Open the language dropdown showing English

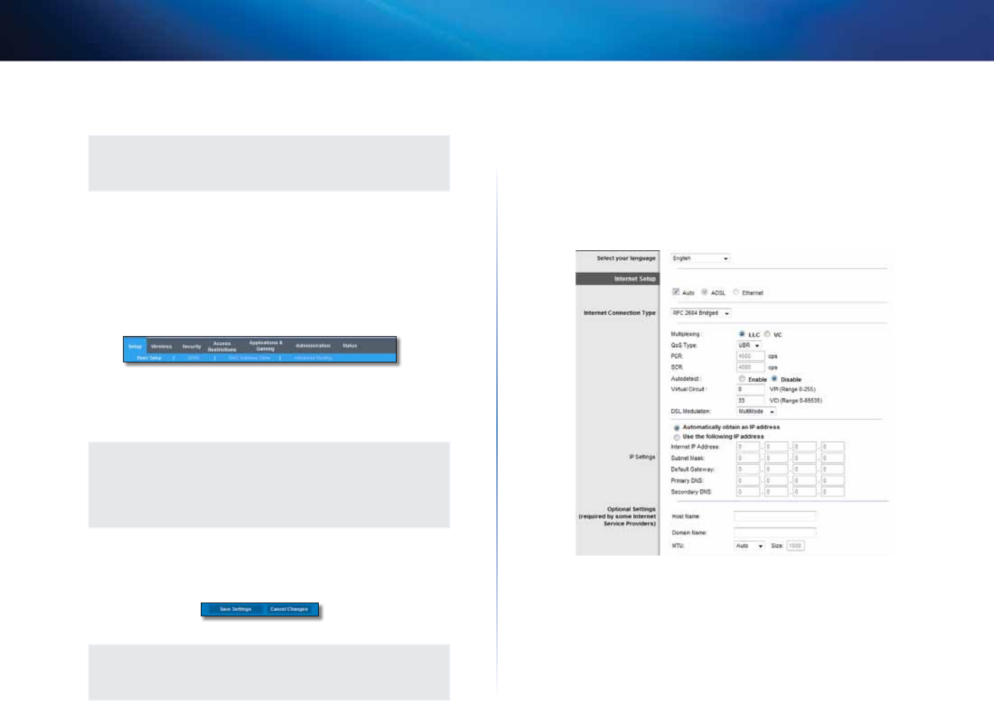click(700, 258)
